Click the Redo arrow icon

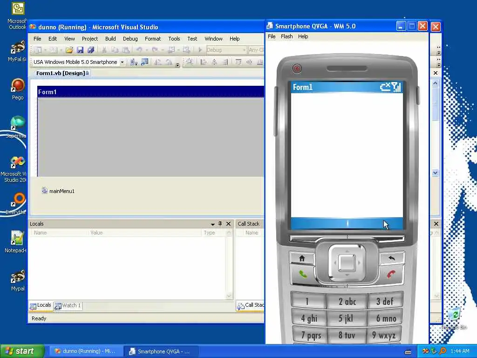pos(155,50)
